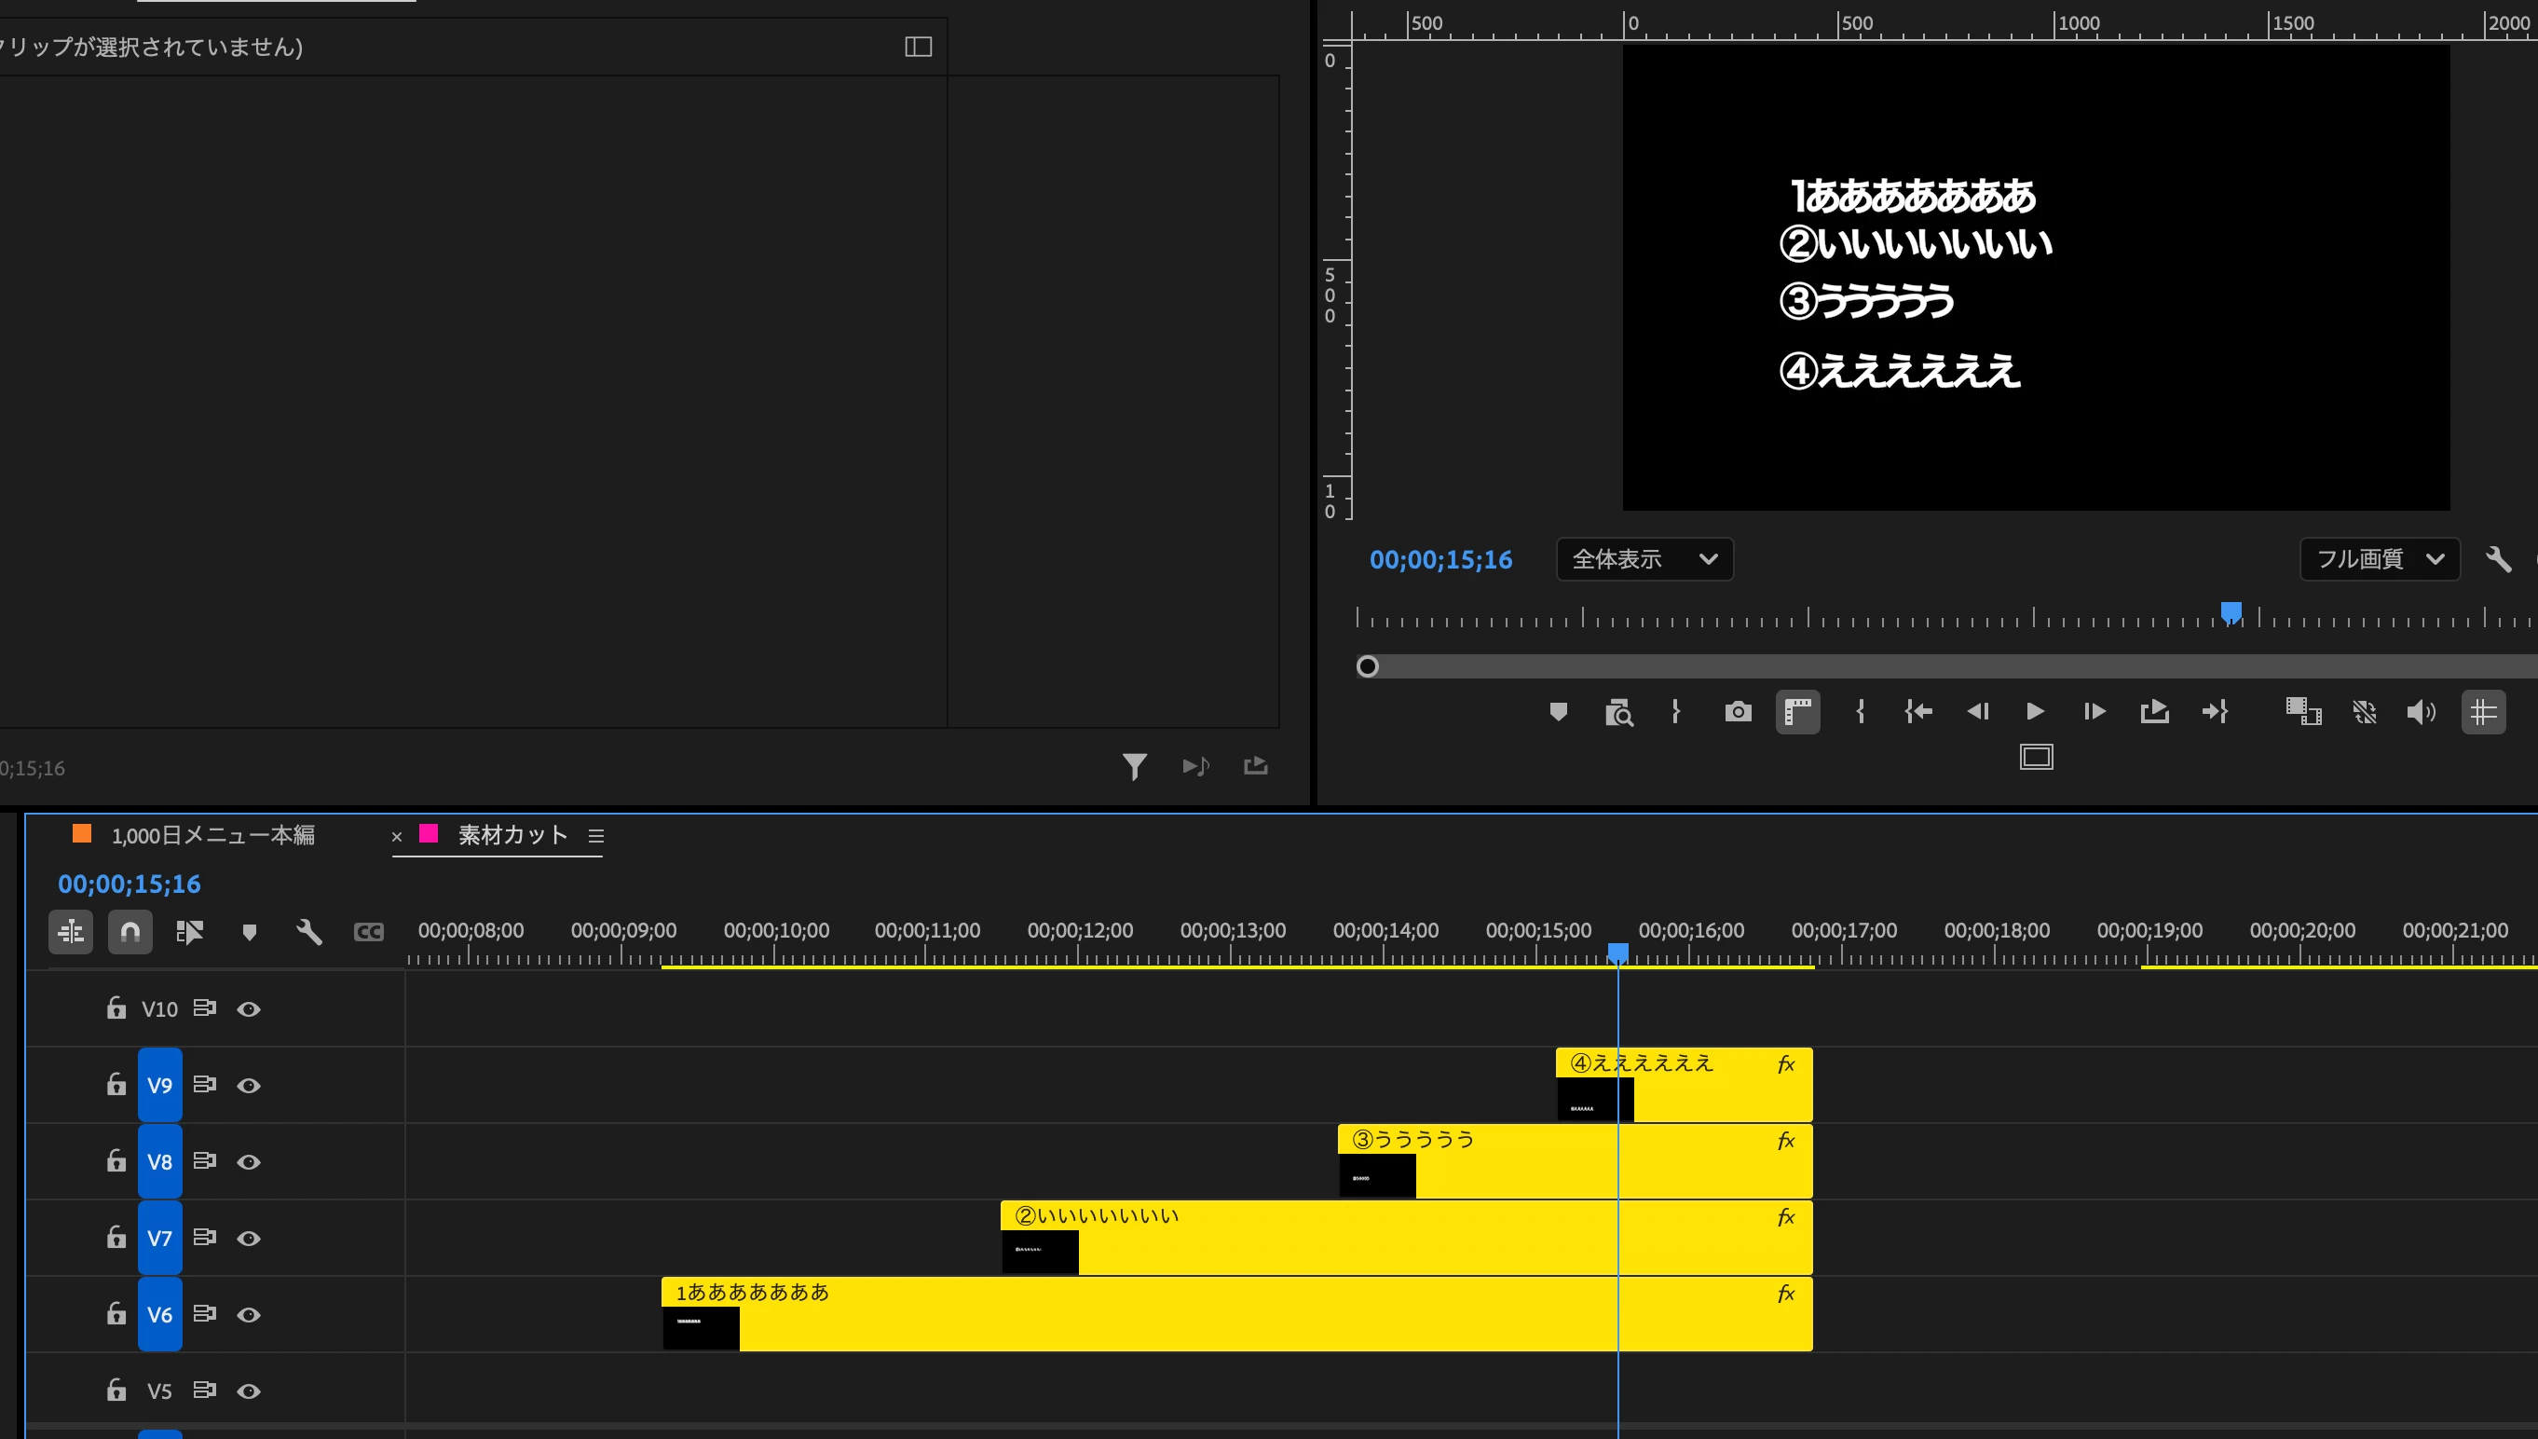Step forward one frame
This screenshot has width=2538, height=1439.
click(2094, 712)
